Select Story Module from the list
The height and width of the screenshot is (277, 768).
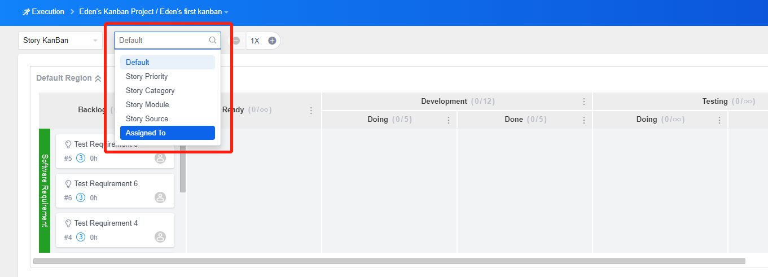click(147, 105)
